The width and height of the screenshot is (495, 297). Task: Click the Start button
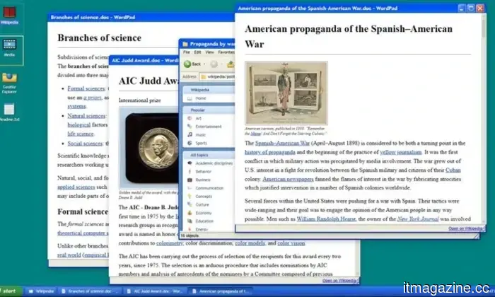(11, 291)
